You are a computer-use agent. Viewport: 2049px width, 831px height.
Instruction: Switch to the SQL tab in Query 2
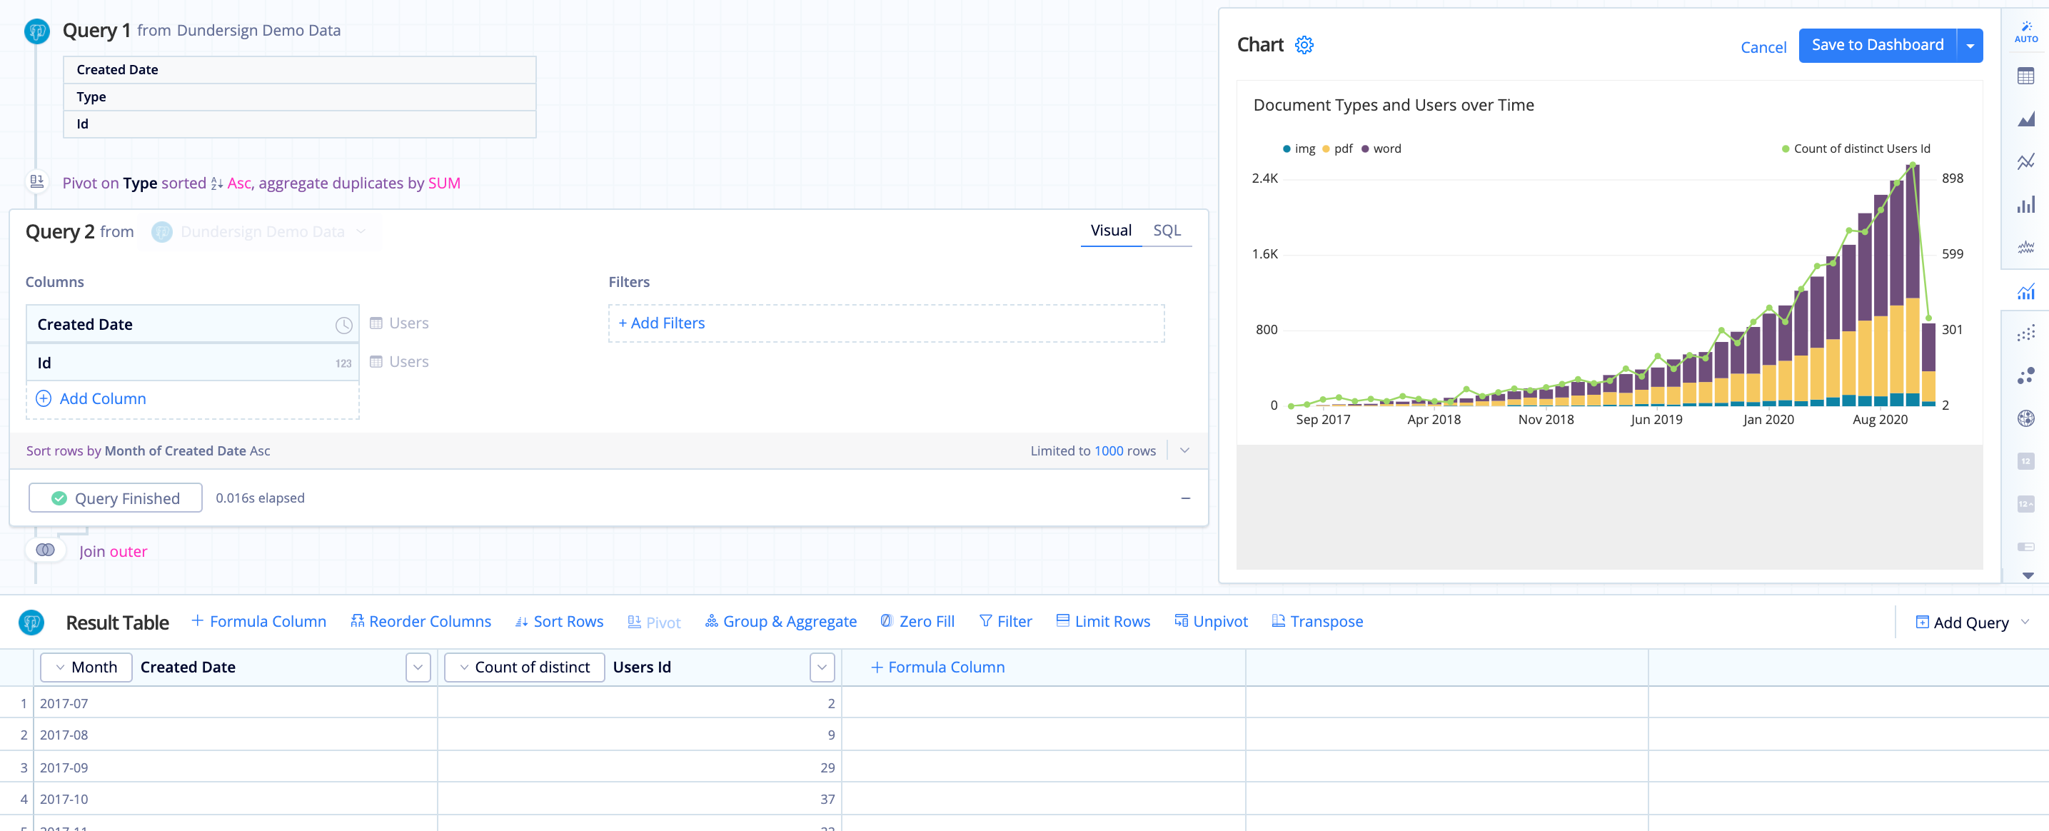click(x=1166, y=230)
